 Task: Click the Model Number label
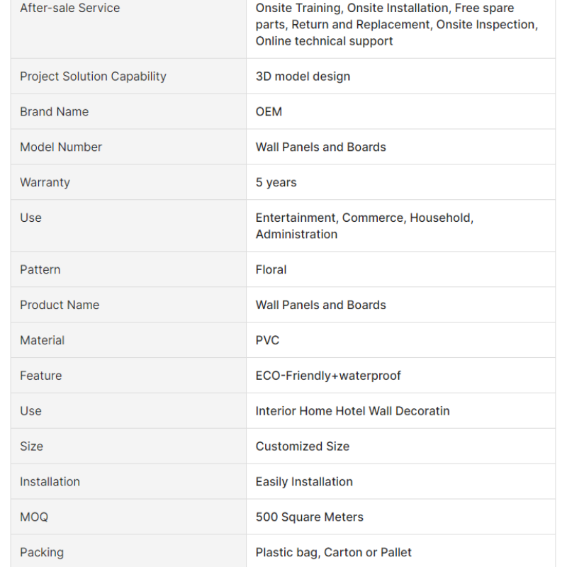61,147
